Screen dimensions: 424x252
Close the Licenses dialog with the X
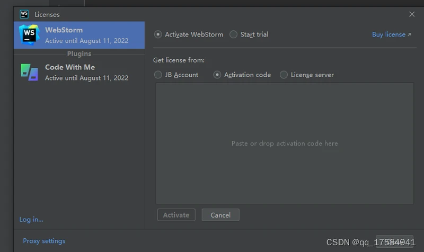tap(412, 14)
